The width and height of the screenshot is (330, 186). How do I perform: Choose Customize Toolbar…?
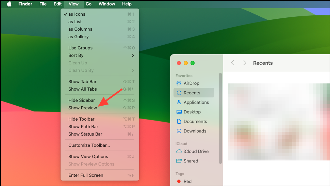[x=100, y=145]
